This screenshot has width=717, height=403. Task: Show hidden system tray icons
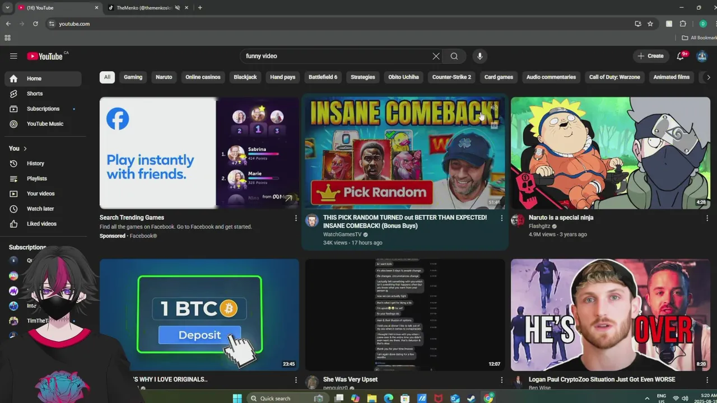(x=647, y=399)
